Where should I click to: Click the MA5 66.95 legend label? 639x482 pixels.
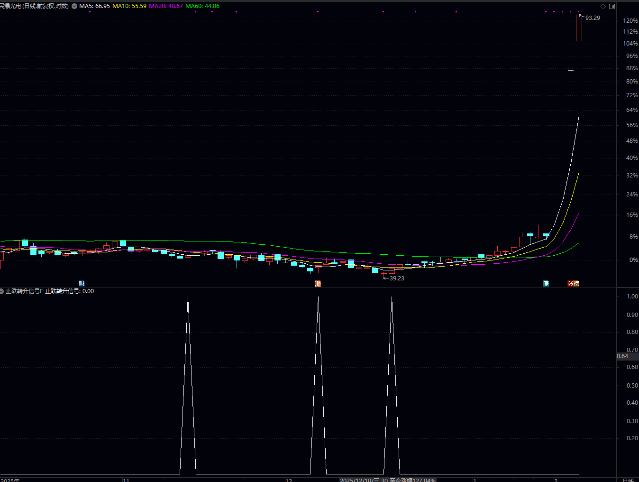point(94,6)
